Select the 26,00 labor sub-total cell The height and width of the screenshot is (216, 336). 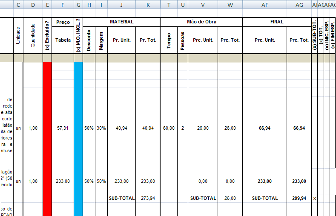(x=230, y=198)
